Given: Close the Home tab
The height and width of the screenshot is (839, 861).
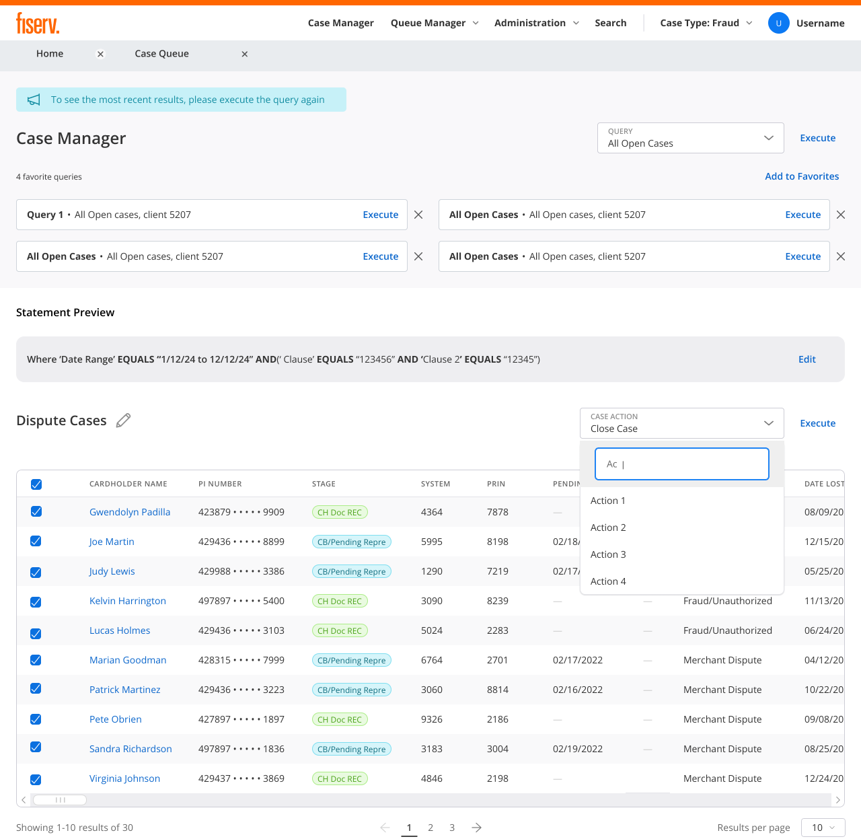Looking at the screenshot, I should [x=100, y=54].
